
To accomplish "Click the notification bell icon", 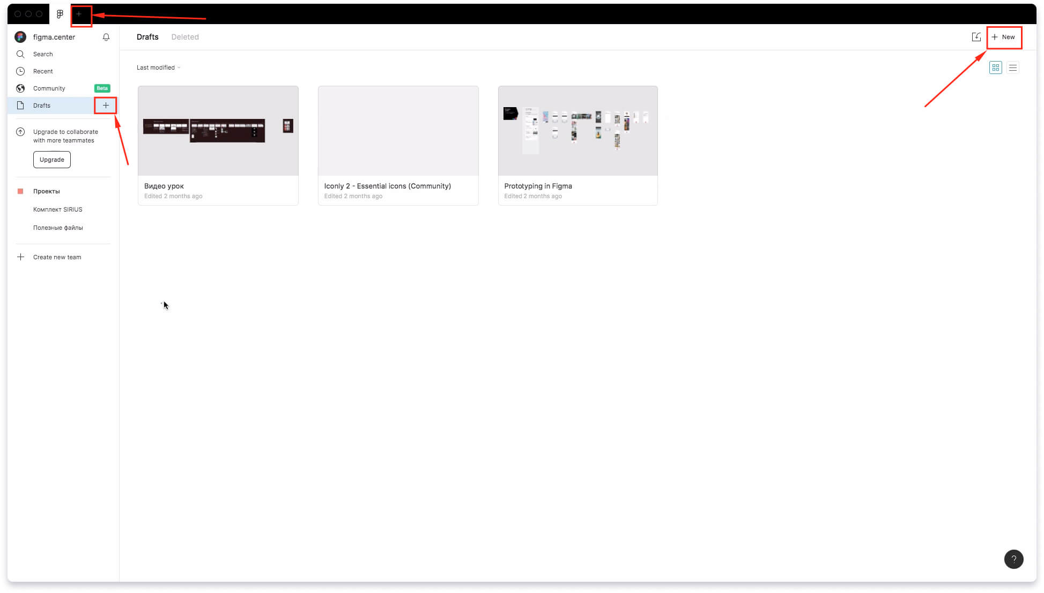I will 106,36.
